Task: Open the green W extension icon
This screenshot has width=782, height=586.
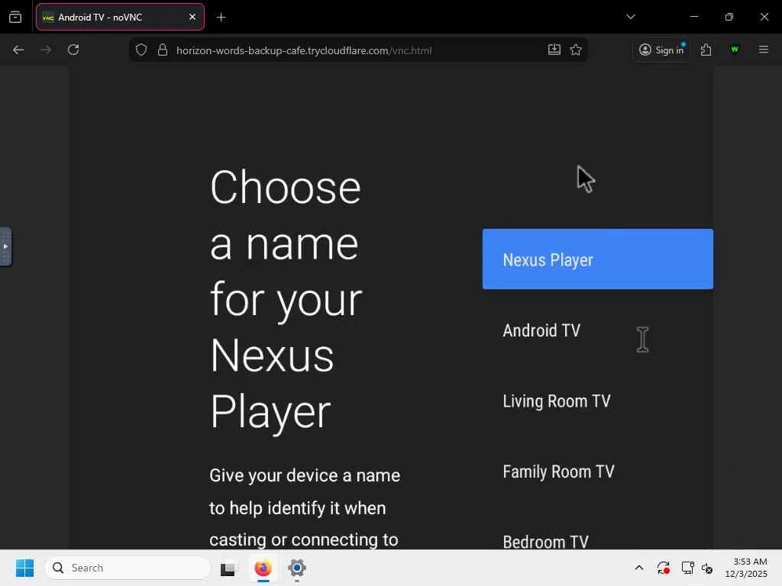Action: [735, 50]
